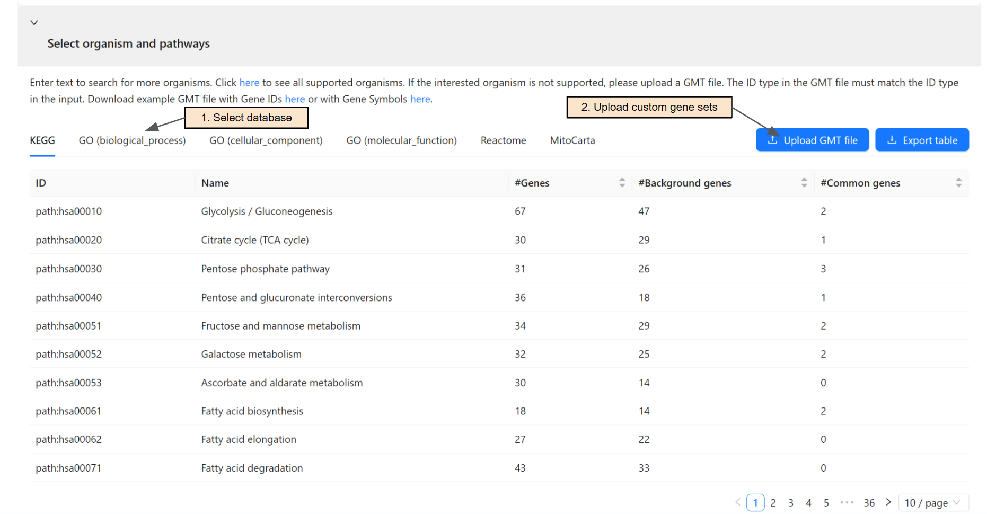Go to previous page arrow

coord(737,502)
